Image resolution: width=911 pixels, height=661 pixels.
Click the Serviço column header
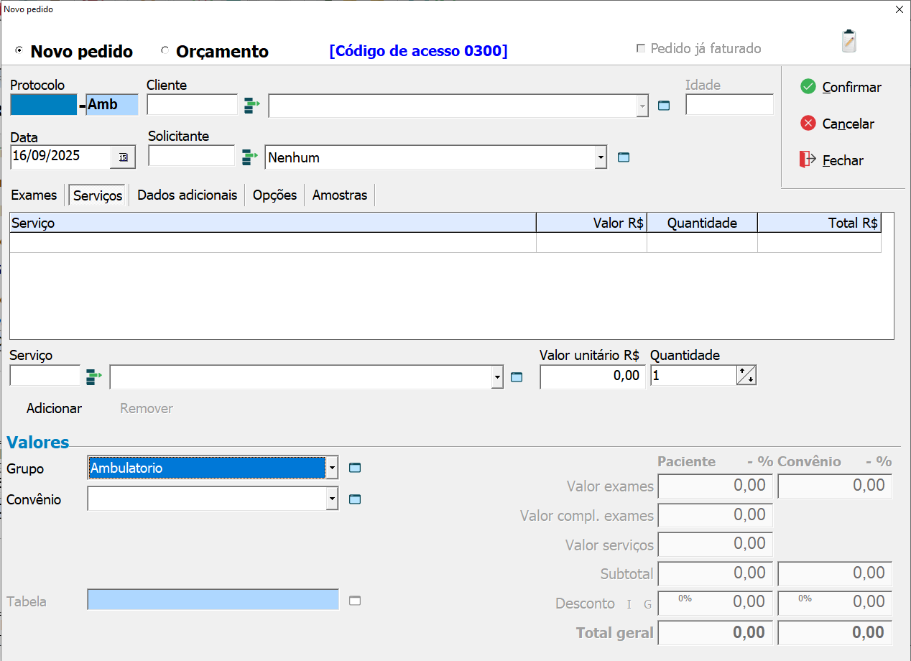click(x=273, y=223)
